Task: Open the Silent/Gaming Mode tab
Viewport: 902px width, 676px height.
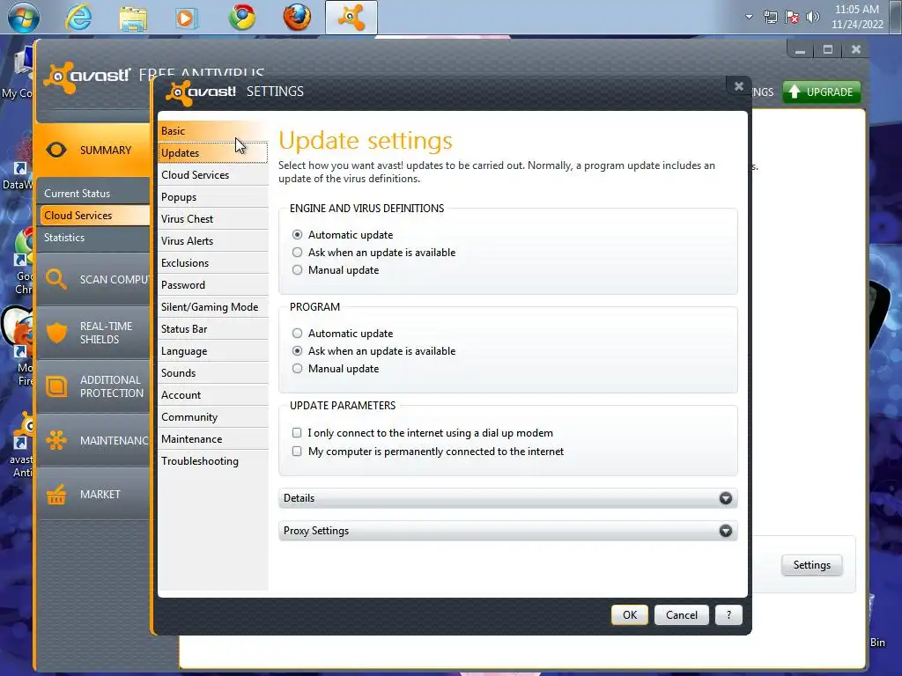Action: pos(213,307)
